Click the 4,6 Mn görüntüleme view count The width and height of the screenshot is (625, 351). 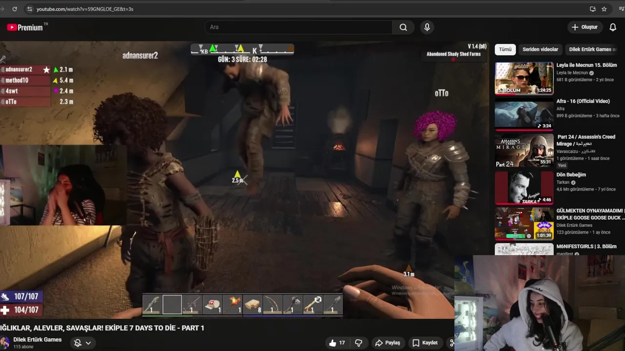point(574,189)
